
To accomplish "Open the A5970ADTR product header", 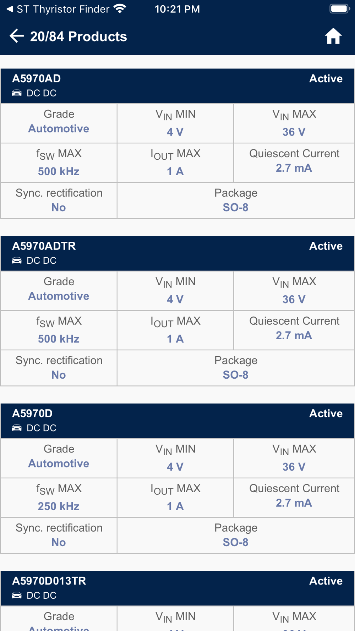I will (177, 253).
